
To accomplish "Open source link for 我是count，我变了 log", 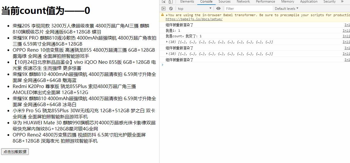I will [x=346, y=36].
